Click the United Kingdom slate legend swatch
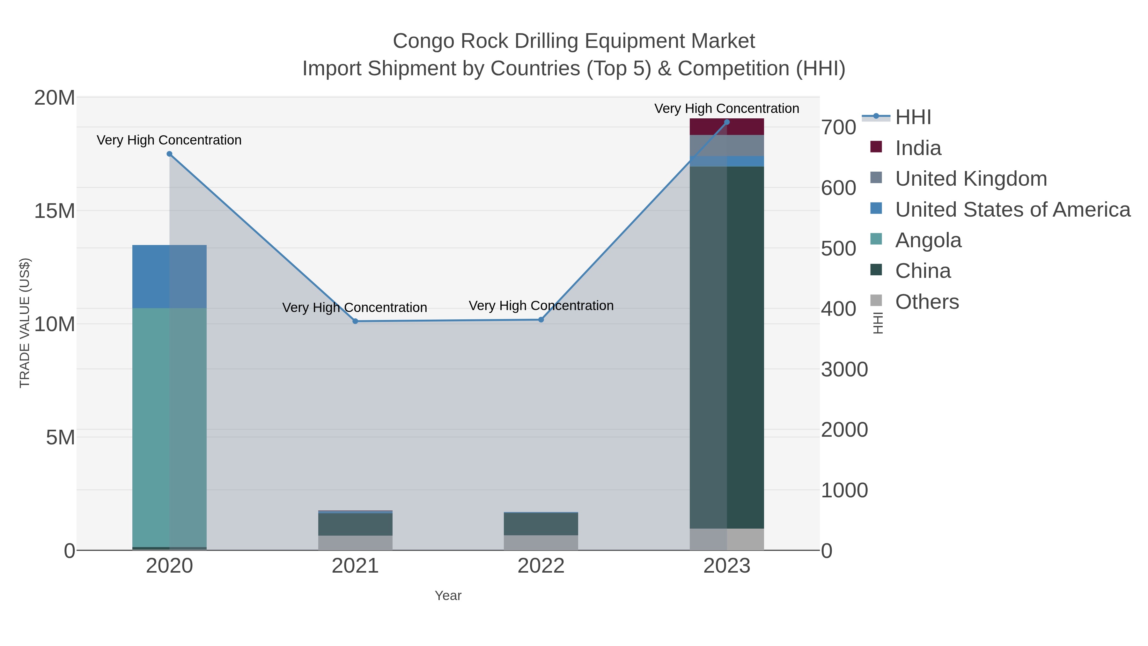The width and height of the screenshot is (1148, 646). click(x=876, y=177)
